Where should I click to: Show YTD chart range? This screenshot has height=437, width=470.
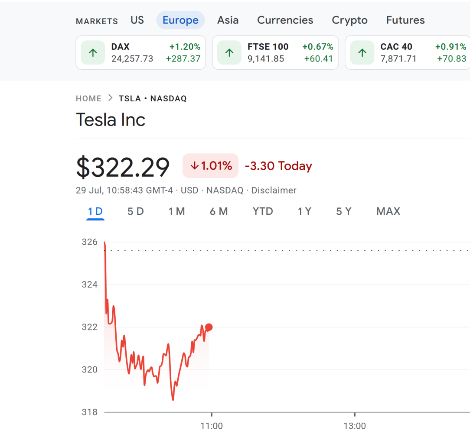[x=263, y=211]
